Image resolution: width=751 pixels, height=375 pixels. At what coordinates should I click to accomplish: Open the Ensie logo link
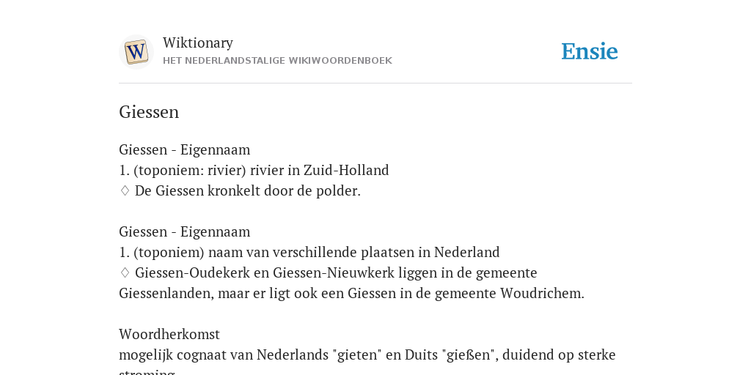click(589, 51)
